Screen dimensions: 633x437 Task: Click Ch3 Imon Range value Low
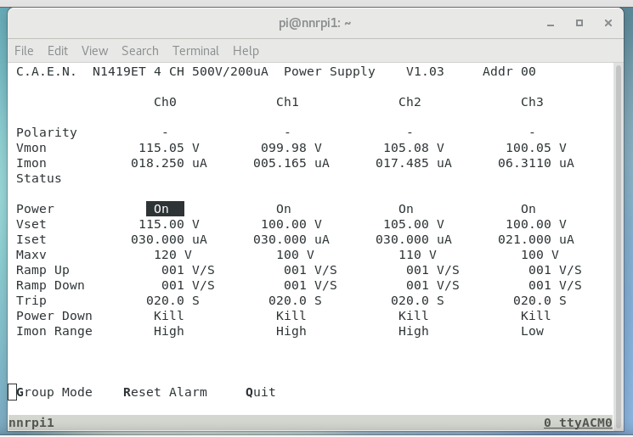[532, 332]
